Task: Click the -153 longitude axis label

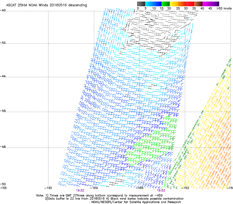Action: [185, 188]
